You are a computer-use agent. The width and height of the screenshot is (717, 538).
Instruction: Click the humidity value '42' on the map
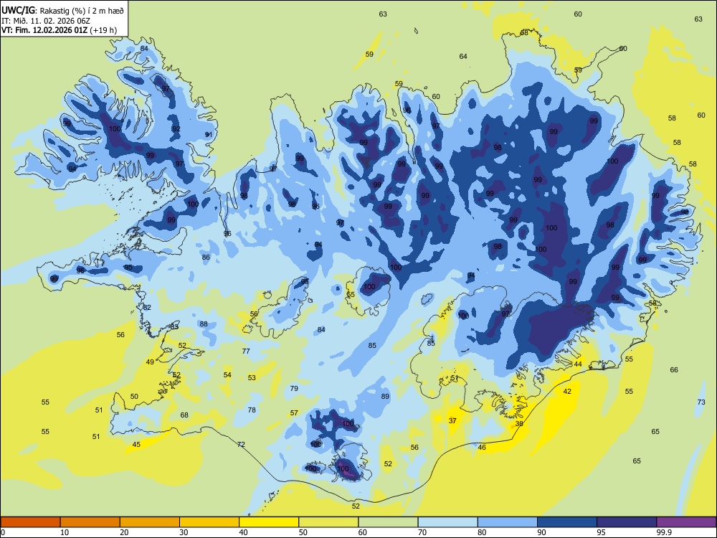pos(567,391)
